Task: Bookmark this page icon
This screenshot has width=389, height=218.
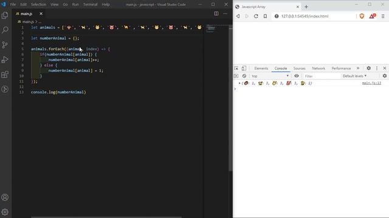Action: [x=265, y=16]
